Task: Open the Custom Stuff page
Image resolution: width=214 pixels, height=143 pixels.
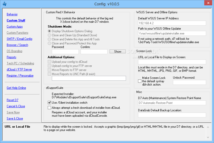Action: [x=16, y=20]
